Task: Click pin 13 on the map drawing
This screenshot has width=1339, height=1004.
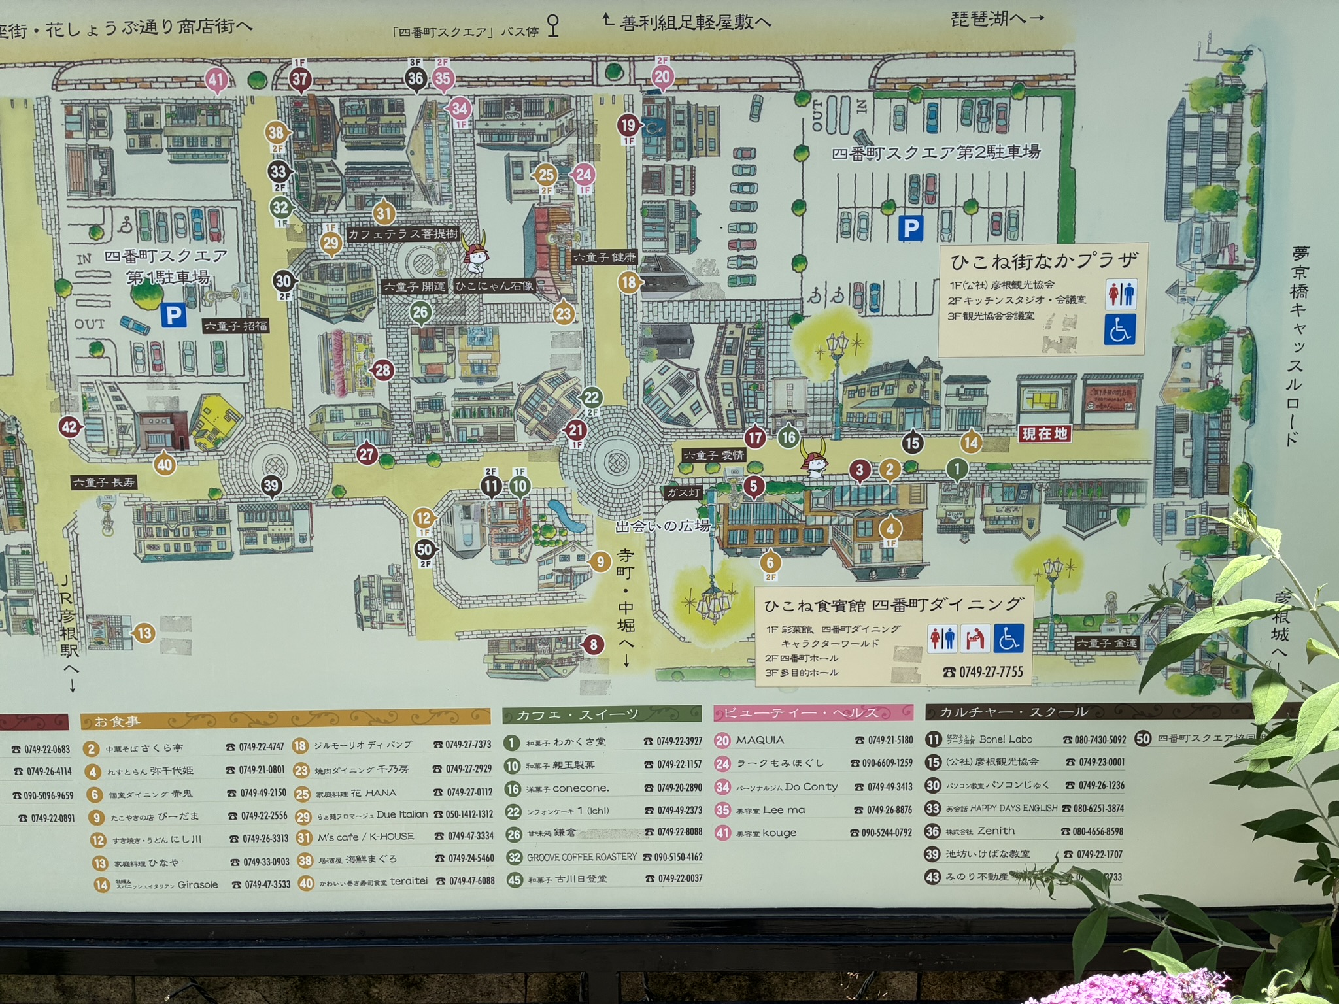Action: point(144,633)
